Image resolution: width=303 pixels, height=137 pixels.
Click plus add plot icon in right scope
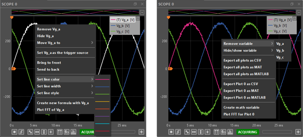pyautogui.click(x=298, y=132)
